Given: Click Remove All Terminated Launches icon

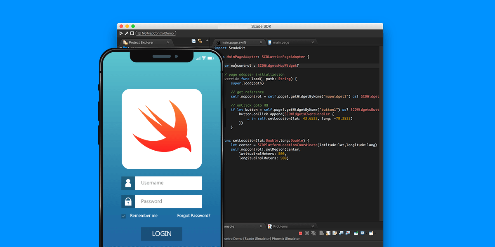Looking at the screenshot, I should pyautogui.click(x=313, y=233).
